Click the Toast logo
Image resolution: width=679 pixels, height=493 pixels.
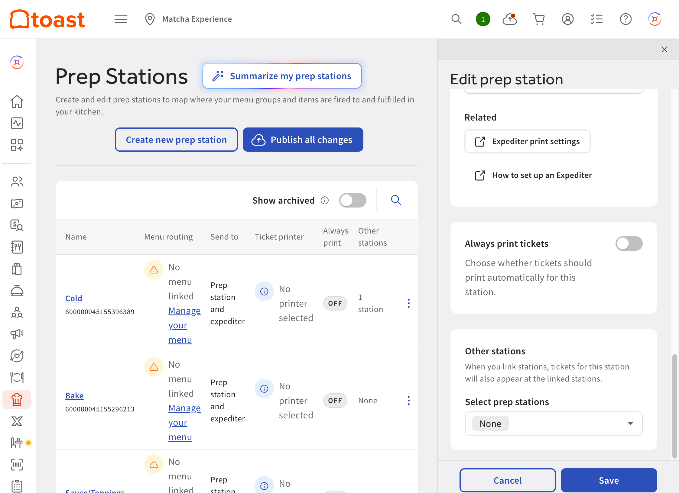(x=47, y=19)
